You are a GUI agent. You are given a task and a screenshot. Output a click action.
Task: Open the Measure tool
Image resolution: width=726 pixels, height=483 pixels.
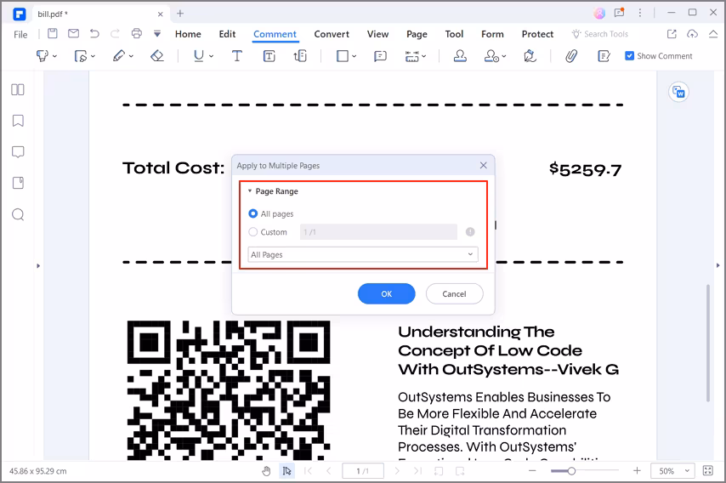coord(411,56)
